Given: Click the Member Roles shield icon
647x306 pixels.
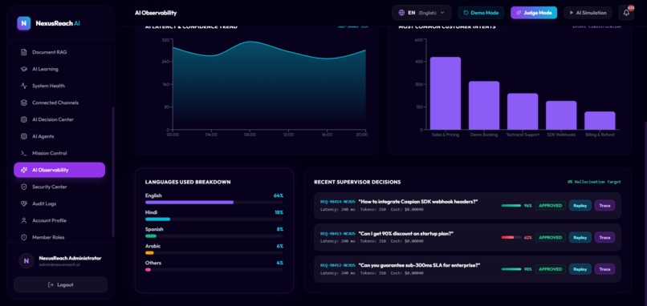Looking at the screenshot, I should (x=24, y=237).
